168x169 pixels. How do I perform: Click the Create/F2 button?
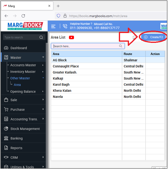click(x=153, y=37)
